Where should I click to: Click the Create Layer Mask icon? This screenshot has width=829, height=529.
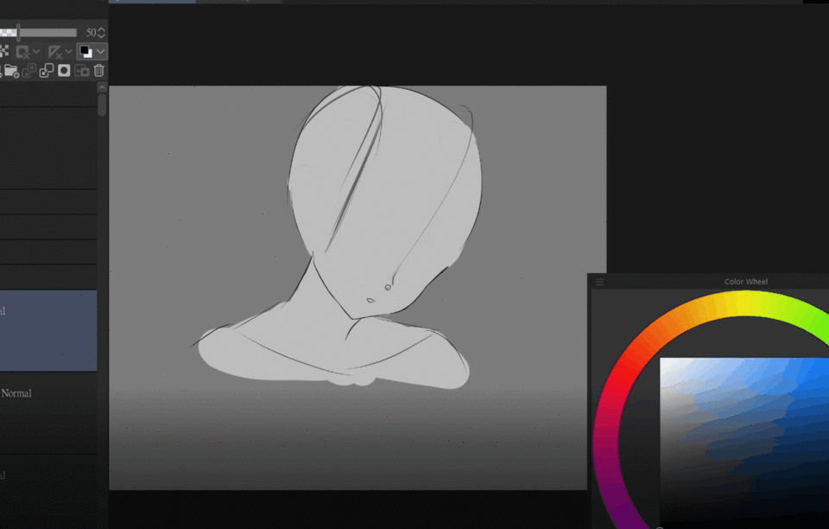point(64,71)
